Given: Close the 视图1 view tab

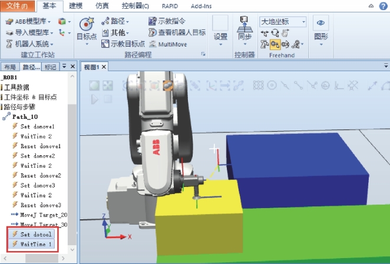Looking at the screenshot, I should [104, 66].
